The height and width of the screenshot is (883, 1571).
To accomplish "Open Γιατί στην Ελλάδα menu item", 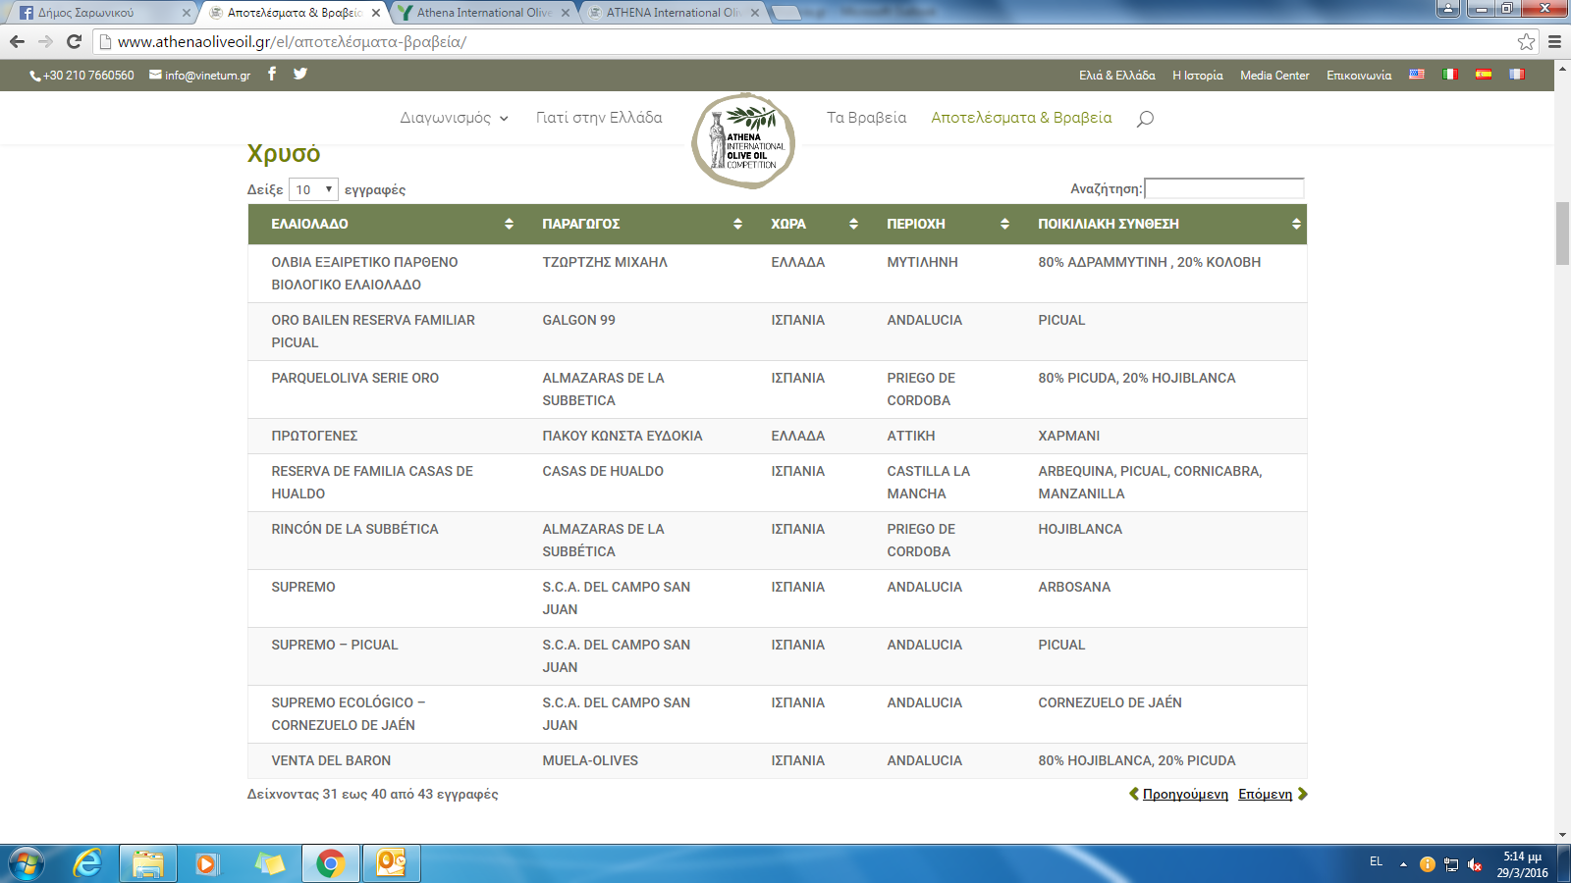I will [599, 118].
